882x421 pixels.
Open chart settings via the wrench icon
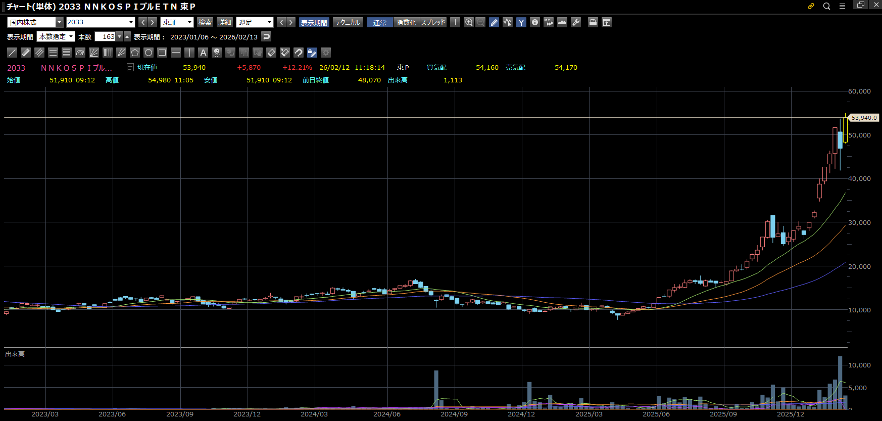point(576,22)
